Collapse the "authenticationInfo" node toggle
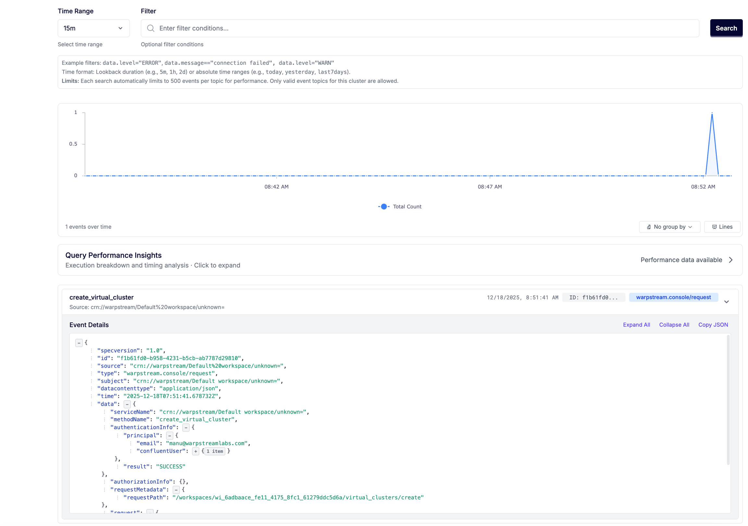The width and height of the screenshot is (748, 526). (186, 428)
